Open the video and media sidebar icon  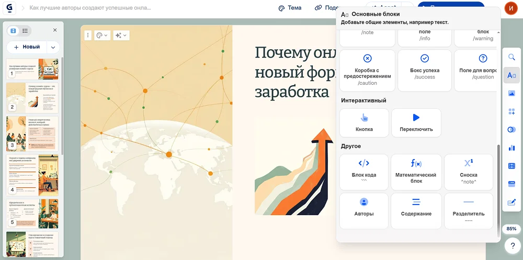(511, 166)
